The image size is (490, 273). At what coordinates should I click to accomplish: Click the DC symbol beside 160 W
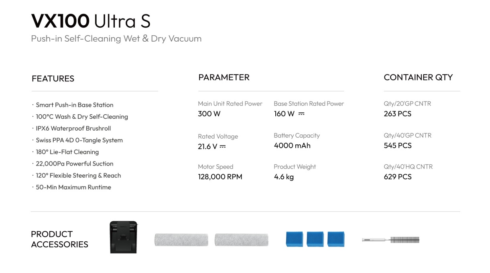point(301,114)
